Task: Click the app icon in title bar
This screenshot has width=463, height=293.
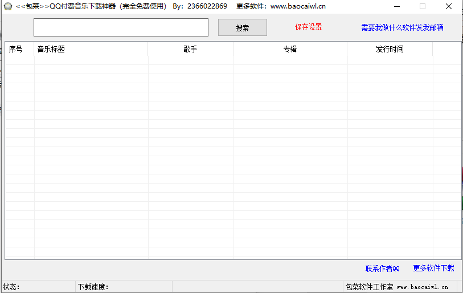Action: pos(8,6)
